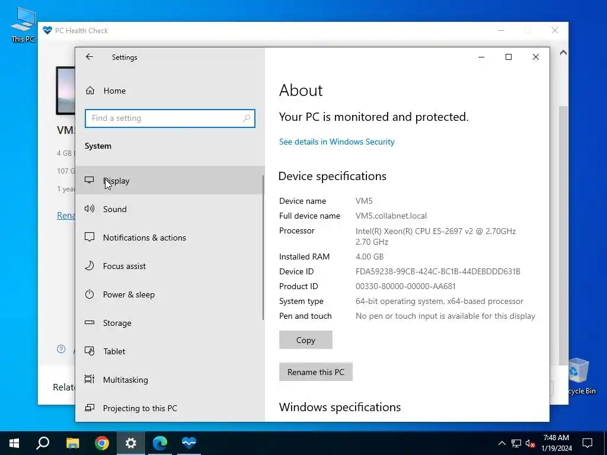Click the processor value Intel Xeon E5-2697
Screen dimensions: 607x455
click(x=436, y=236)
